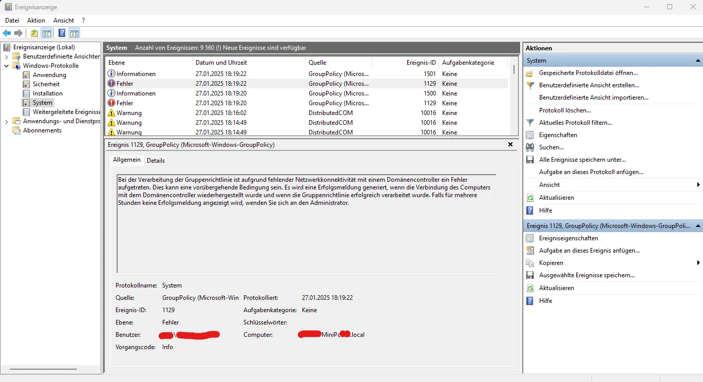Select Installation log in tree
This screenshot has width=703, height=382.
(x=48, y=93)
